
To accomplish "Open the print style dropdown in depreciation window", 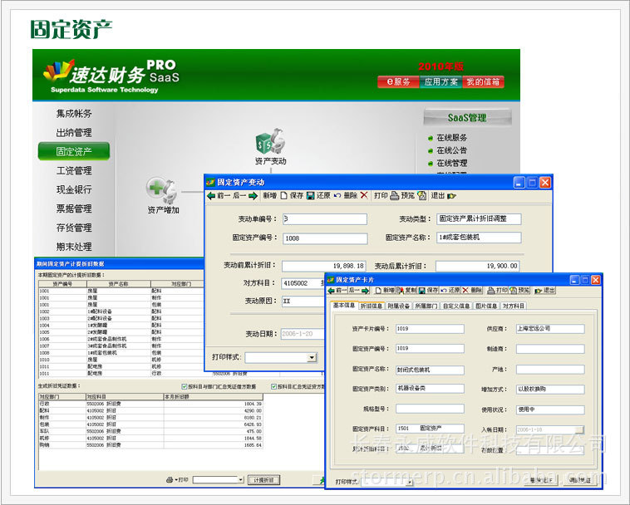I will (x=241, y=480).
